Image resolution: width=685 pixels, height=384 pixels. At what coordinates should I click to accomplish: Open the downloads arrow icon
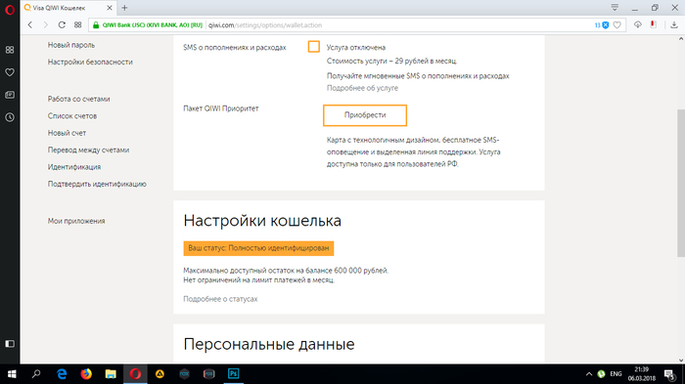[x=673, y=24]
